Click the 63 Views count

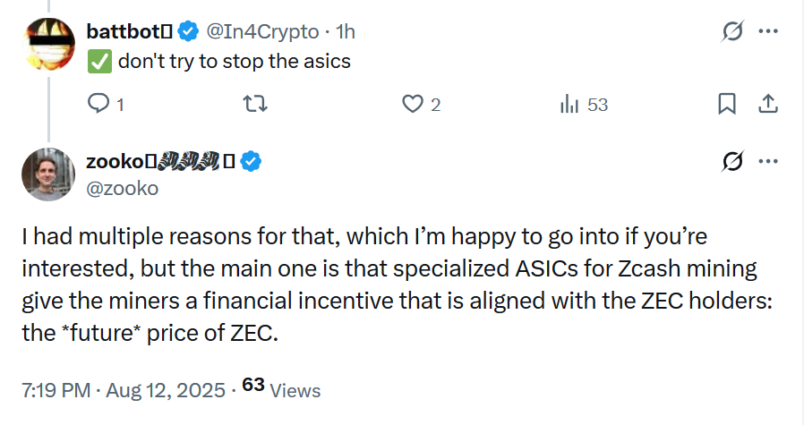click(281, 387)
